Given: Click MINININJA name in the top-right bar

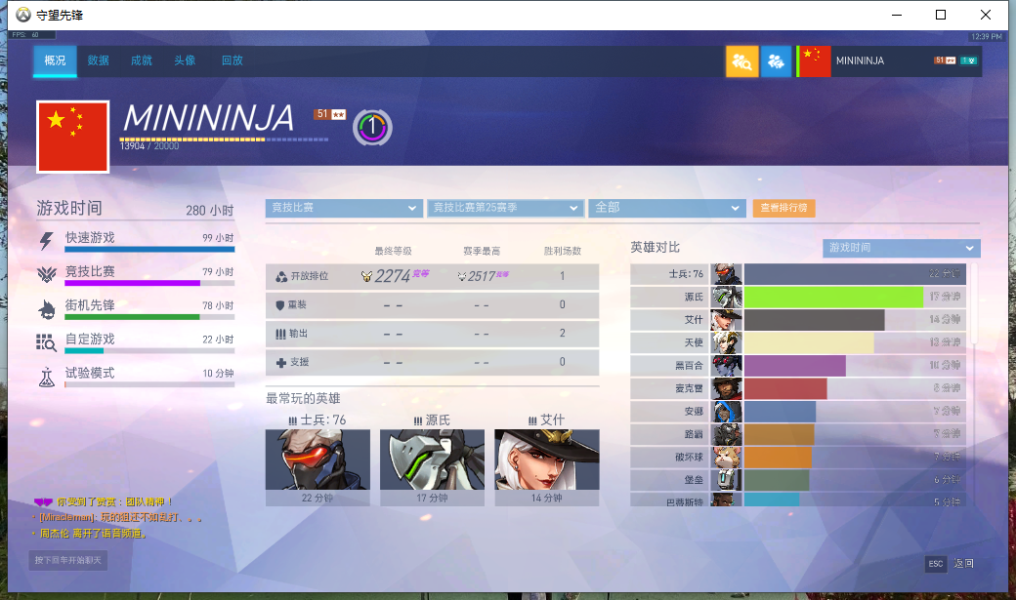Looking at the screenshot, I should 860,60.
